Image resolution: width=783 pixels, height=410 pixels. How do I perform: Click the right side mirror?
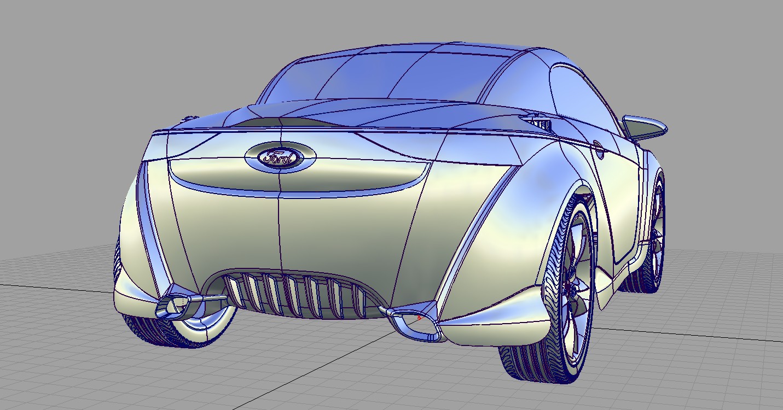(x=646, y=127)
